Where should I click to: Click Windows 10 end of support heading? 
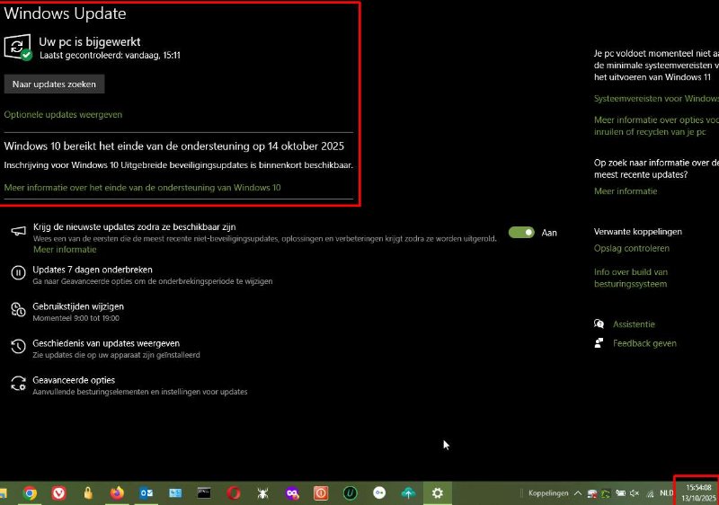[173, 146]
